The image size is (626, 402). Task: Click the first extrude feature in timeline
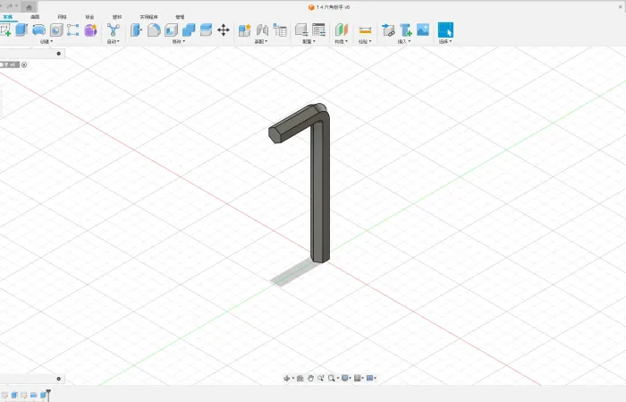coord(14,395)
